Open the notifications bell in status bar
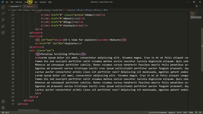This screenshot has width=203, height=114. click(200, 112)
